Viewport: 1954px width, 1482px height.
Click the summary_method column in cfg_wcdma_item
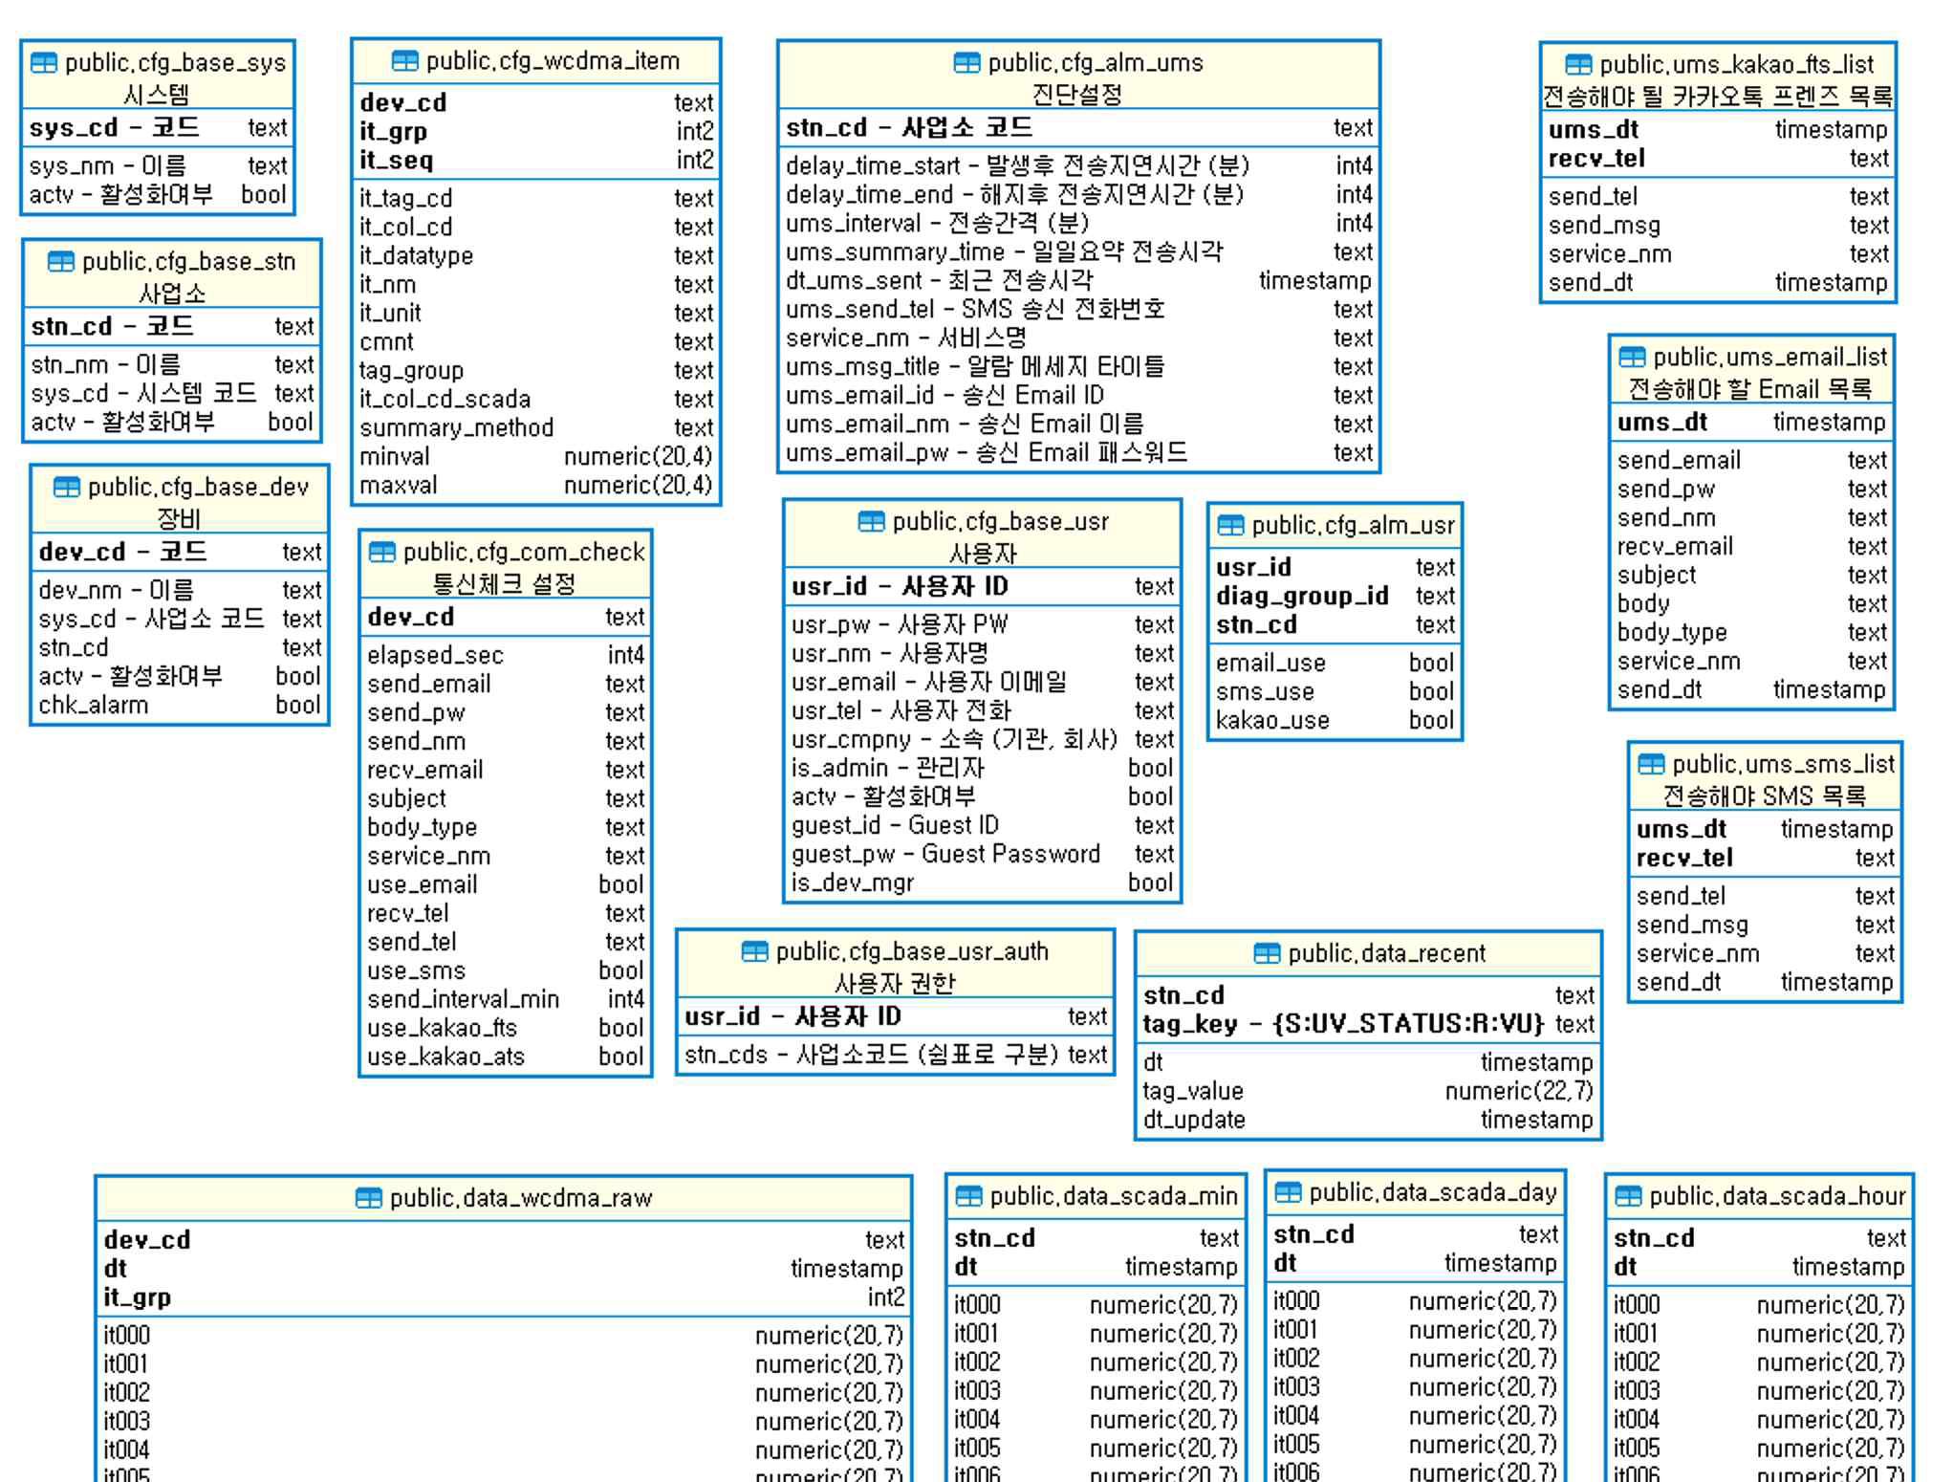(536, 428)
